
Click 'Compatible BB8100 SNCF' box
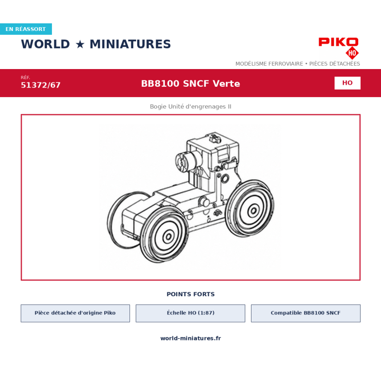[x=306, y=313]
